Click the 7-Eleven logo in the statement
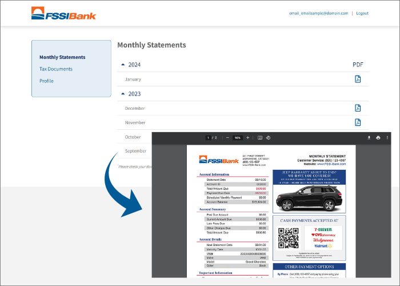 pos(323,229)
